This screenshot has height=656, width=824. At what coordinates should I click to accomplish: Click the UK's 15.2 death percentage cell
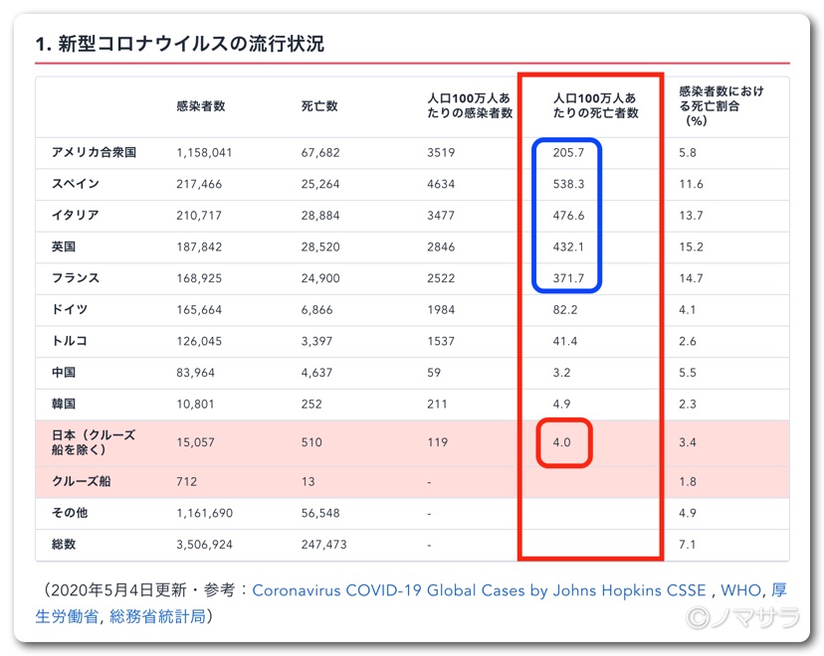point(691,247)
